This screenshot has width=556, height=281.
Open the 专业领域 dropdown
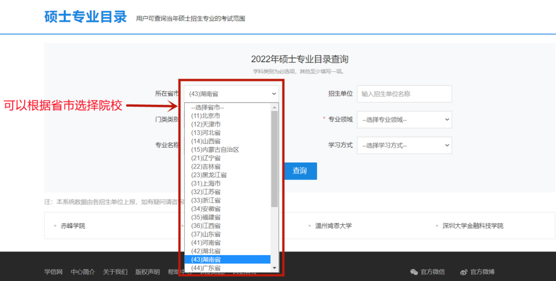click(404, 120)
